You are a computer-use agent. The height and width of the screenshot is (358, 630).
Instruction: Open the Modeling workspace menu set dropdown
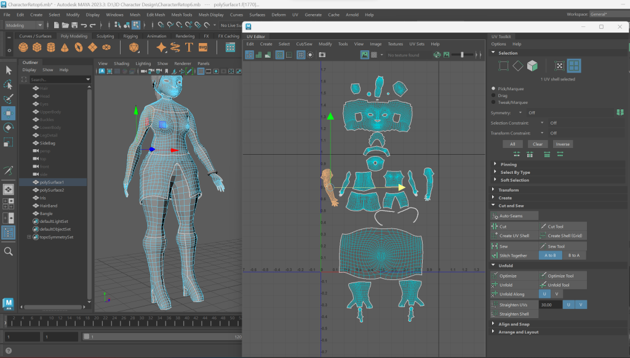tap(23, 25)
